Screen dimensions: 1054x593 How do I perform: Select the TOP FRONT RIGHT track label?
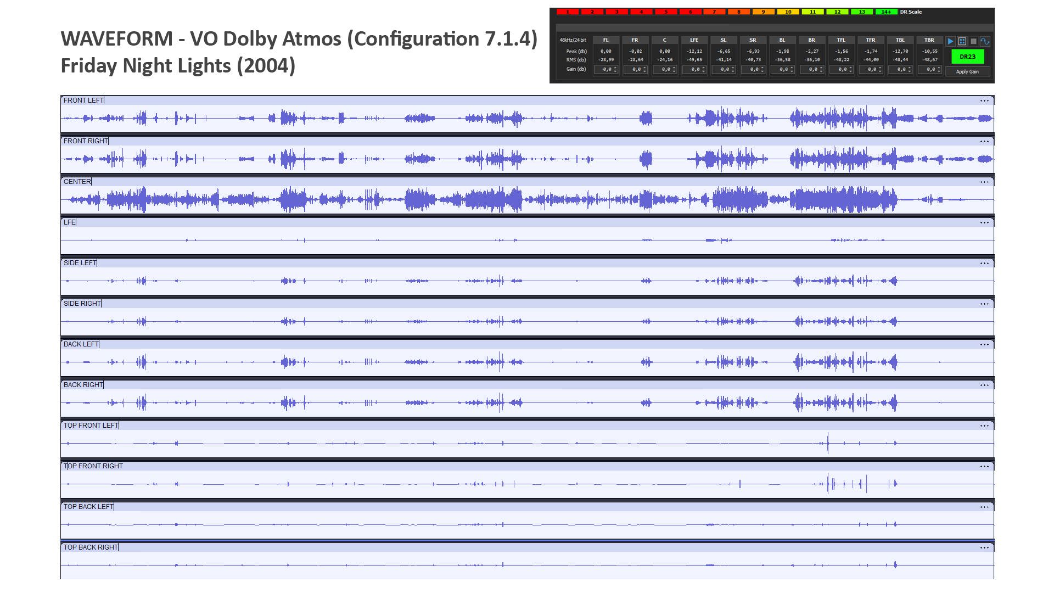click(93, 466)
